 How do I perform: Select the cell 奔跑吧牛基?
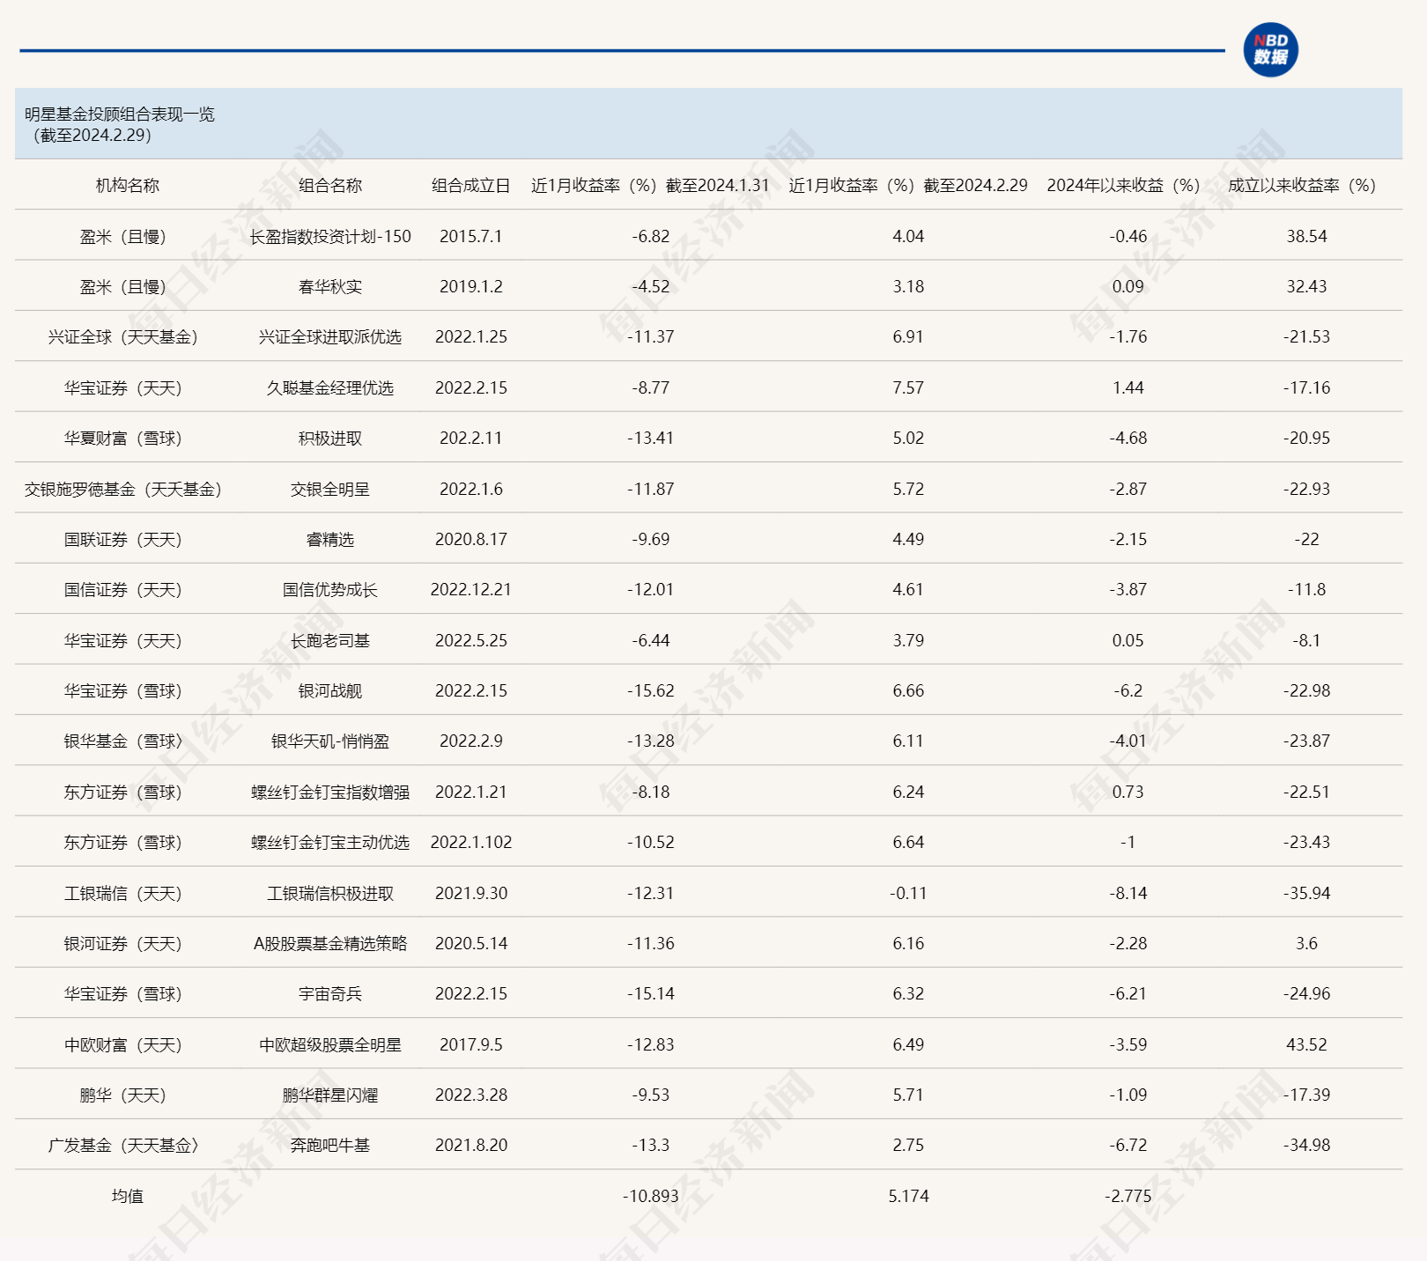pyautogui.click(x=330, y=1146)
